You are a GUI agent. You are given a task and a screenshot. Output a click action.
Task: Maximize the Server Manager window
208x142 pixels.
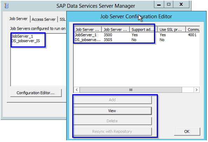coord(169,5)
